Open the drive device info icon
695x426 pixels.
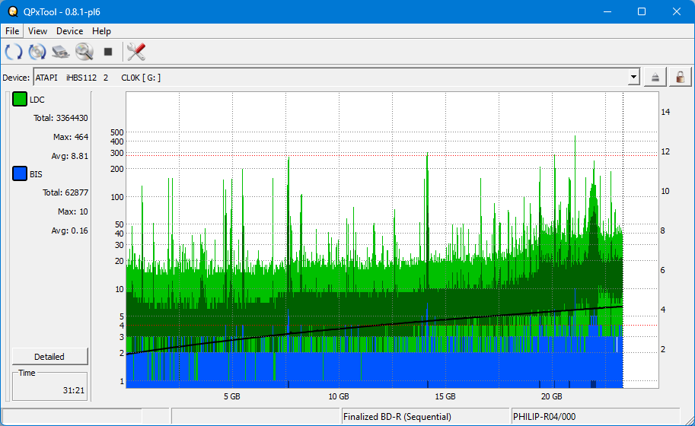point(61,52)
